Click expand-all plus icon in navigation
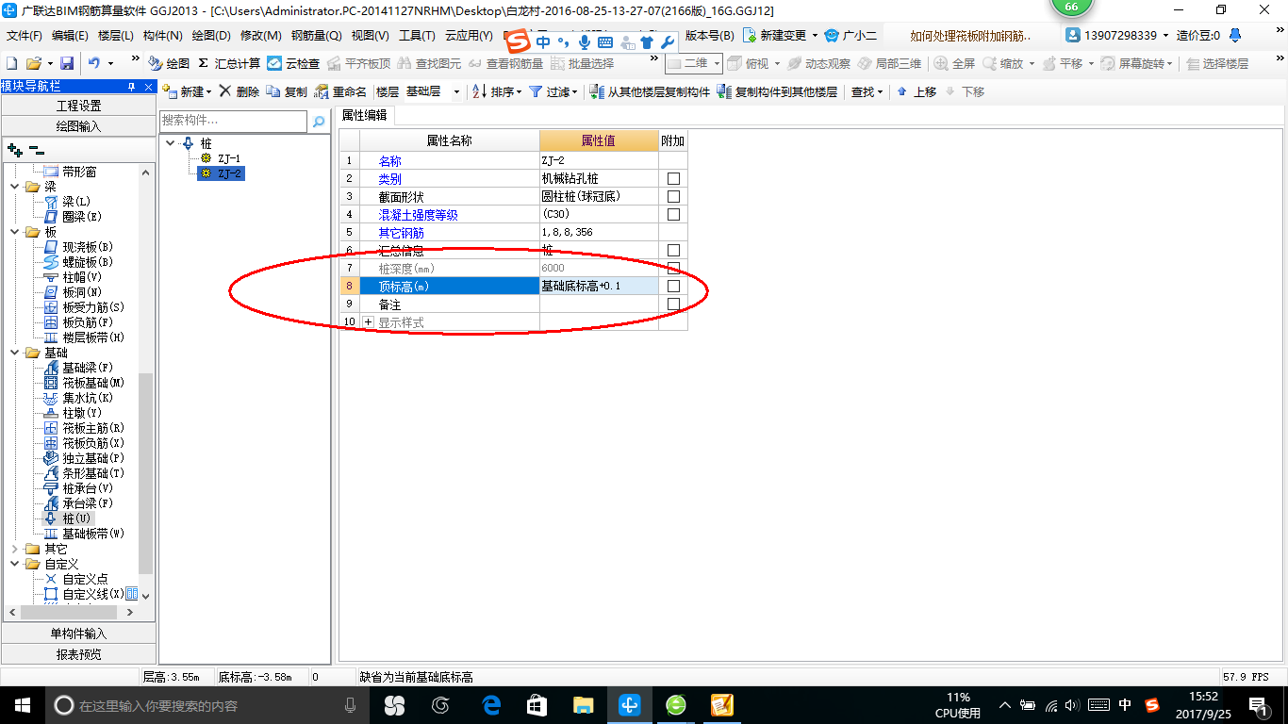 click(x=14, y=150)
